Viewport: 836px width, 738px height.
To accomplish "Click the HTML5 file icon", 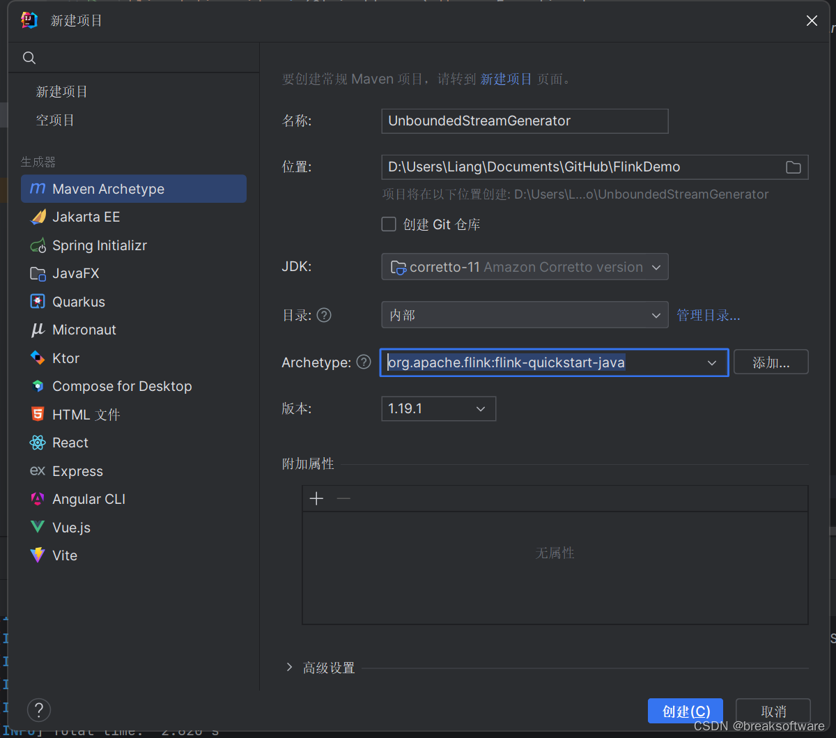I will click(x=38, y=414).
